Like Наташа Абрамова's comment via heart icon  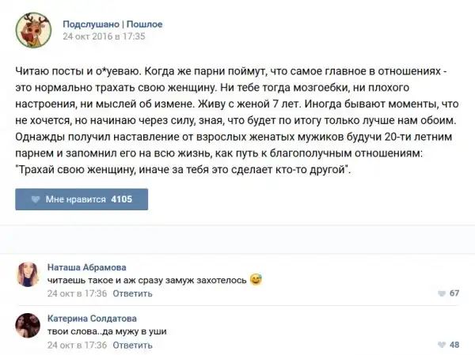[440, 293]
